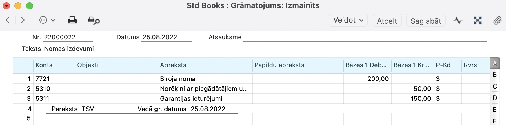Switch to tab A of the matrix
506x125 pixels.
[x=495, y=63]
